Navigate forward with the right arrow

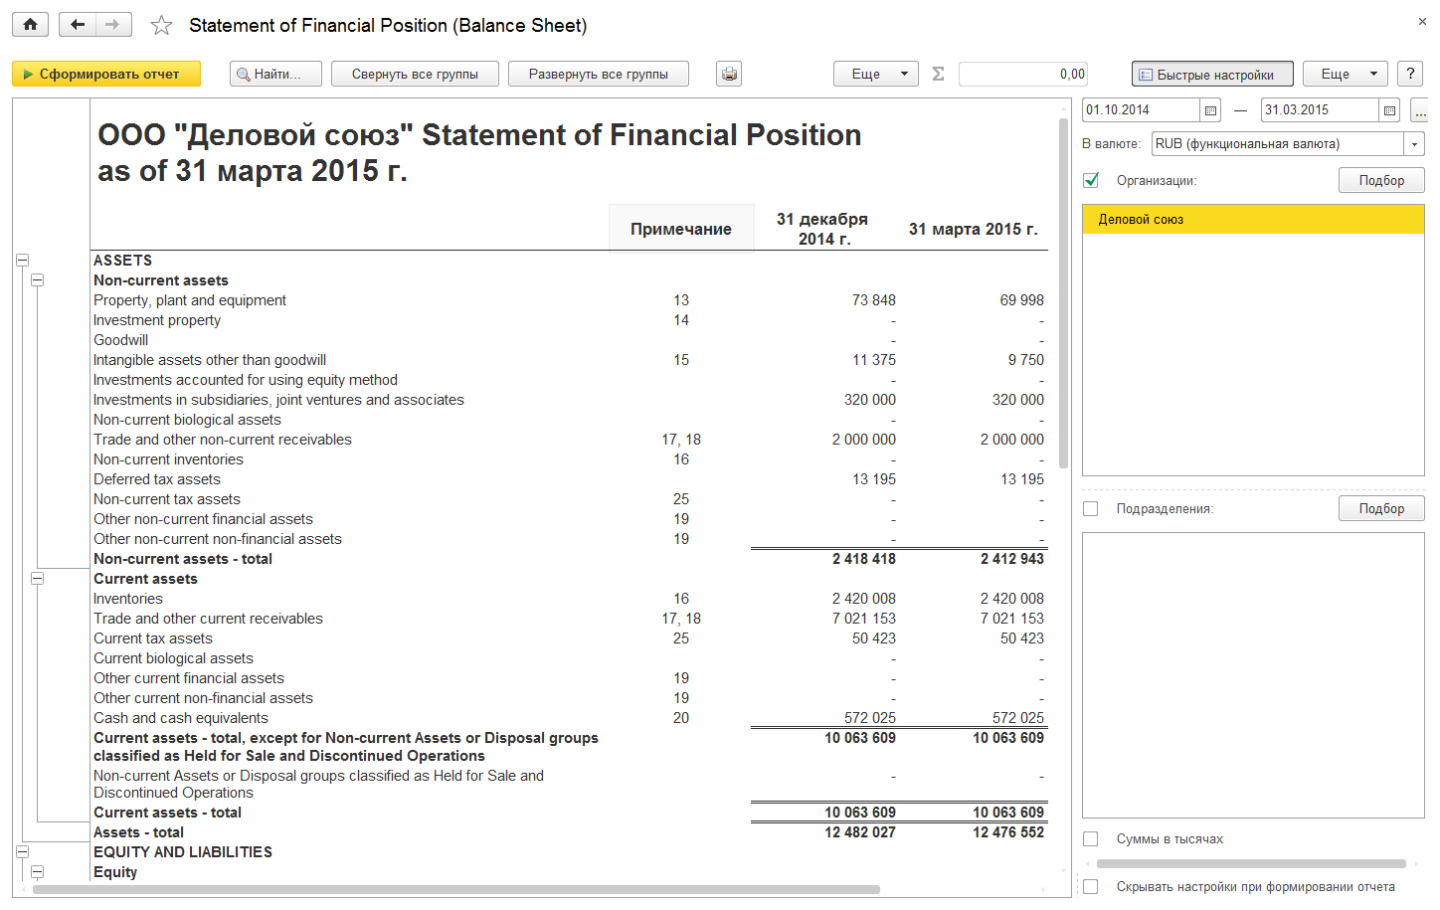[x=112, y=25]
